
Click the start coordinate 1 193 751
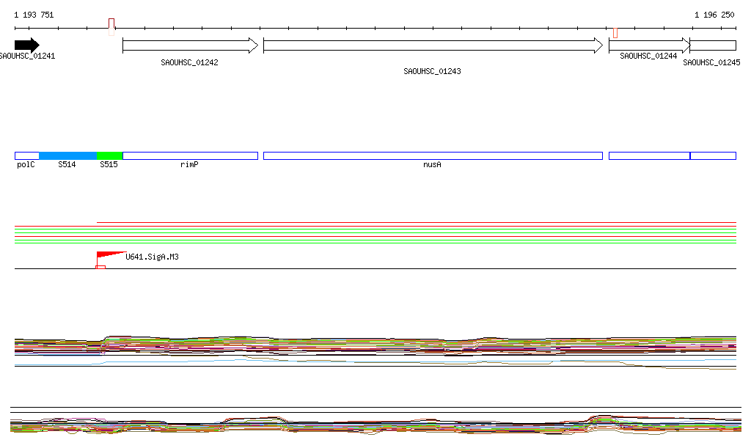[34, 15]
